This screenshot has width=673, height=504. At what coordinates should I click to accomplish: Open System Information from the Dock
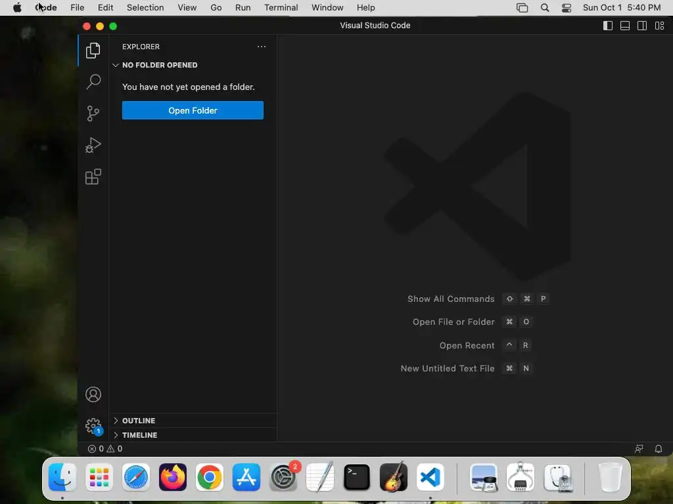tap(521, 477)
